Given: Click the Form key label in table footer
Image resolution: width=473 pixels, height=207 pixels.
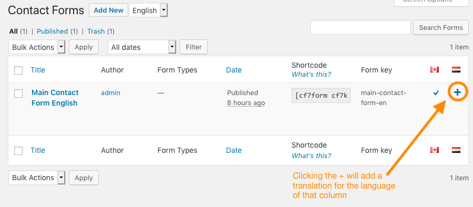Looking at the screenshot, I should tap(376, 150).
